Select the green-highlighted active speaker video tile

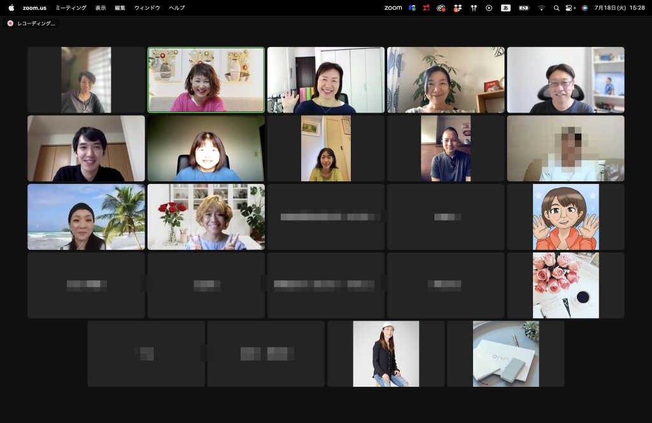206,80
